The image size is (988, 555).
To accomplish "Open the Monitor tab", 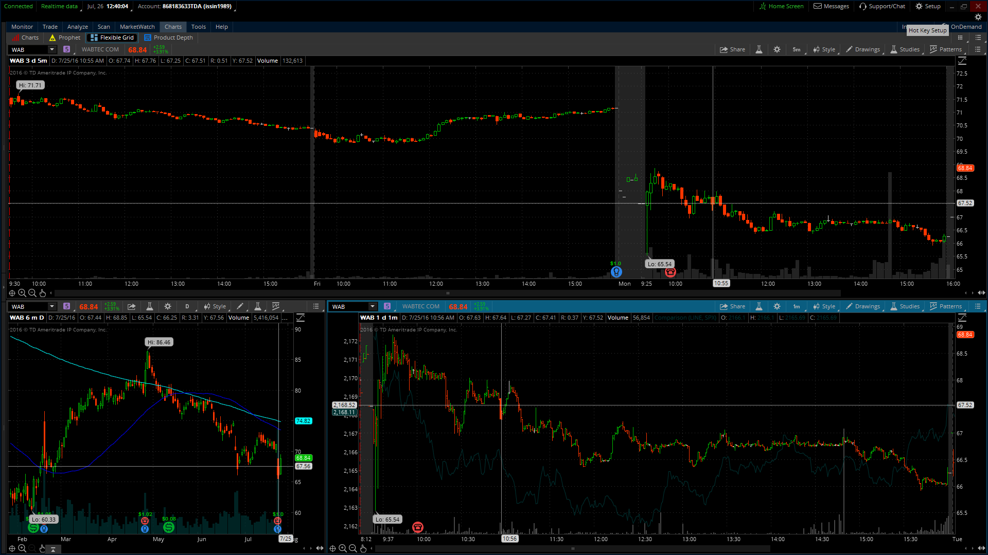I will pyautogui.click(x=22, y=27).
